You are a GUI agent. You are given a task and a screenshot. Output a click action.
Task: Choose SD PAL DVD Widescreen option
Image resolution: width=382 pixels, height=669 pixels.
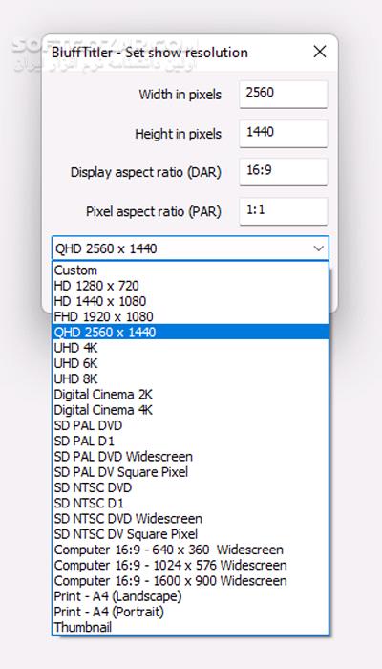click(190, 457)
